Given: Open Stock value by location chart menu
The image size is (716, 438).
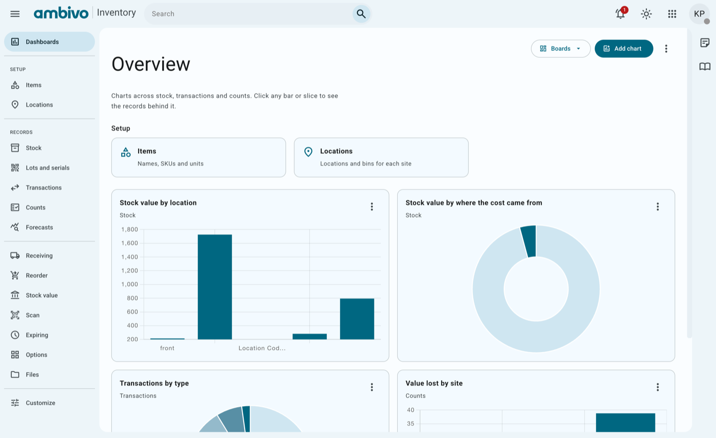Looking at the screenshot, I should (x=372, y=207).
